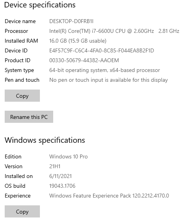The image size is (185, 221).
Task: Click the Experience label
Action: 18,196
